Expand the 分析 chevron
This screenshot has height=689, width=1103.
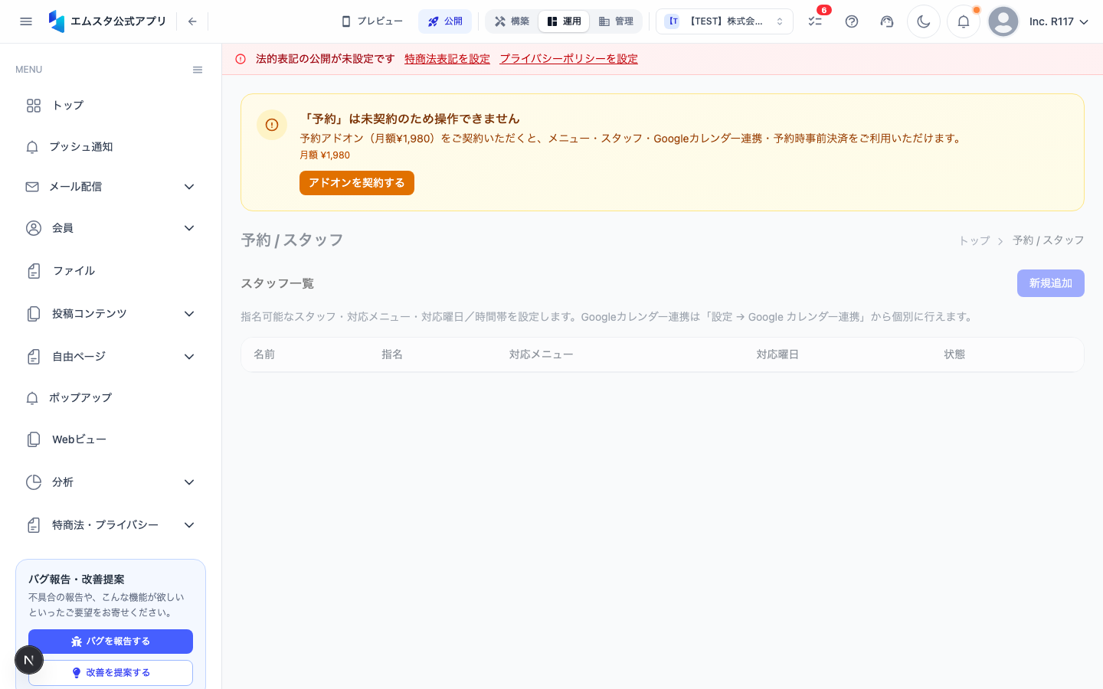pos(189,482)
